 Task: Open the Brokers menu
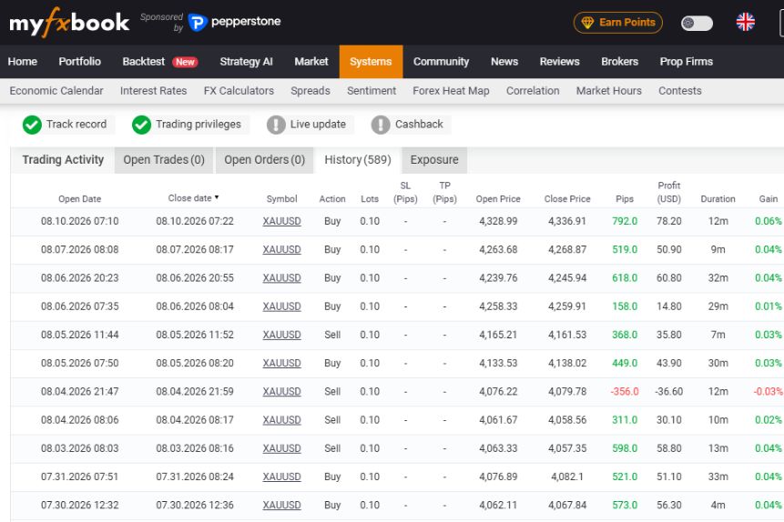[x=619, y=62]
